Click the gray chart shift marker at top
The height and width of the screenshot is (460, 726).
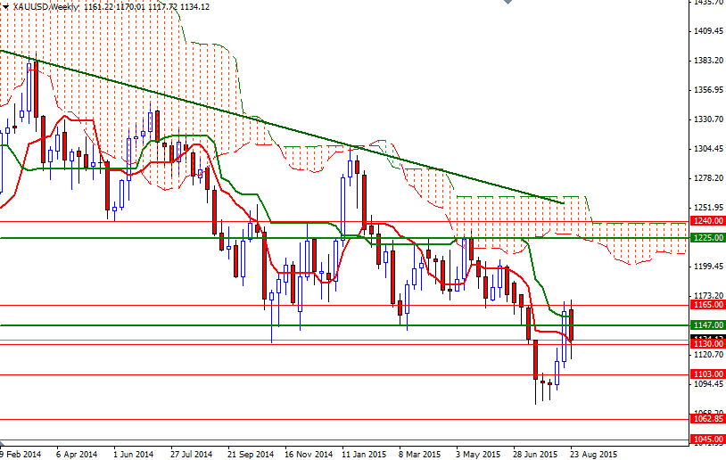click(x=507, y=2)
